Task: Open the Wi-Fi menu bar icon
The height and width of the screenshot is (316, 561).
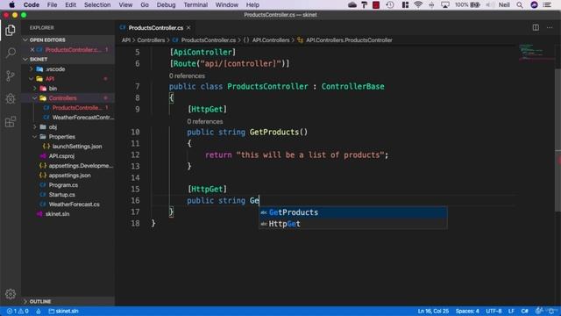Action: pyautogui.click(x=418, y=4)
